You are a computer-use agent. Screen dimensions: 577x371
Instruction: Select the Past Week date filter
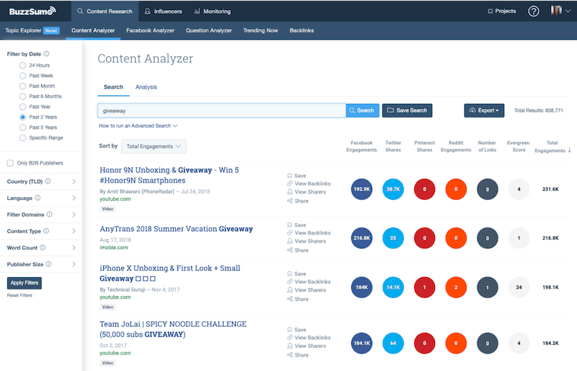(23, 76)
